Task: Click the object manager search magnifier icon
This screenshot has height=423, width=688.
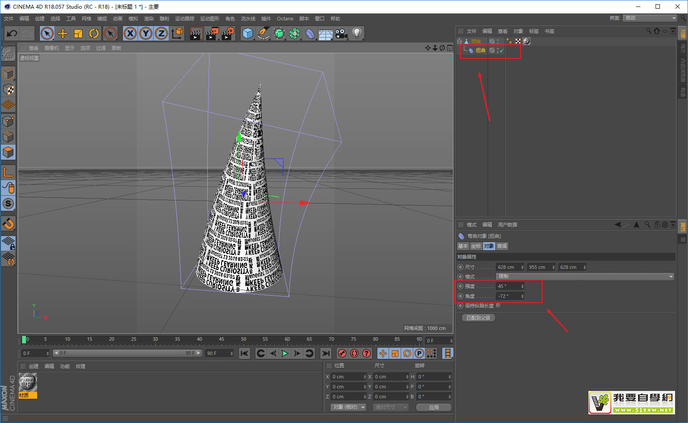Action: [648, 31]
